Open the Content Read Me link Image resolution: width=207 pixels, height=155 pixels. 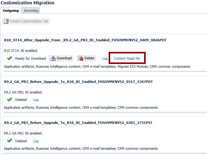(127, 58)
